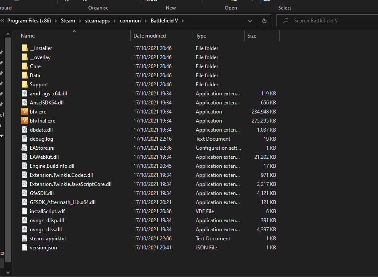Sort files by Date modified column
The image size is (378, 277).
150,36
